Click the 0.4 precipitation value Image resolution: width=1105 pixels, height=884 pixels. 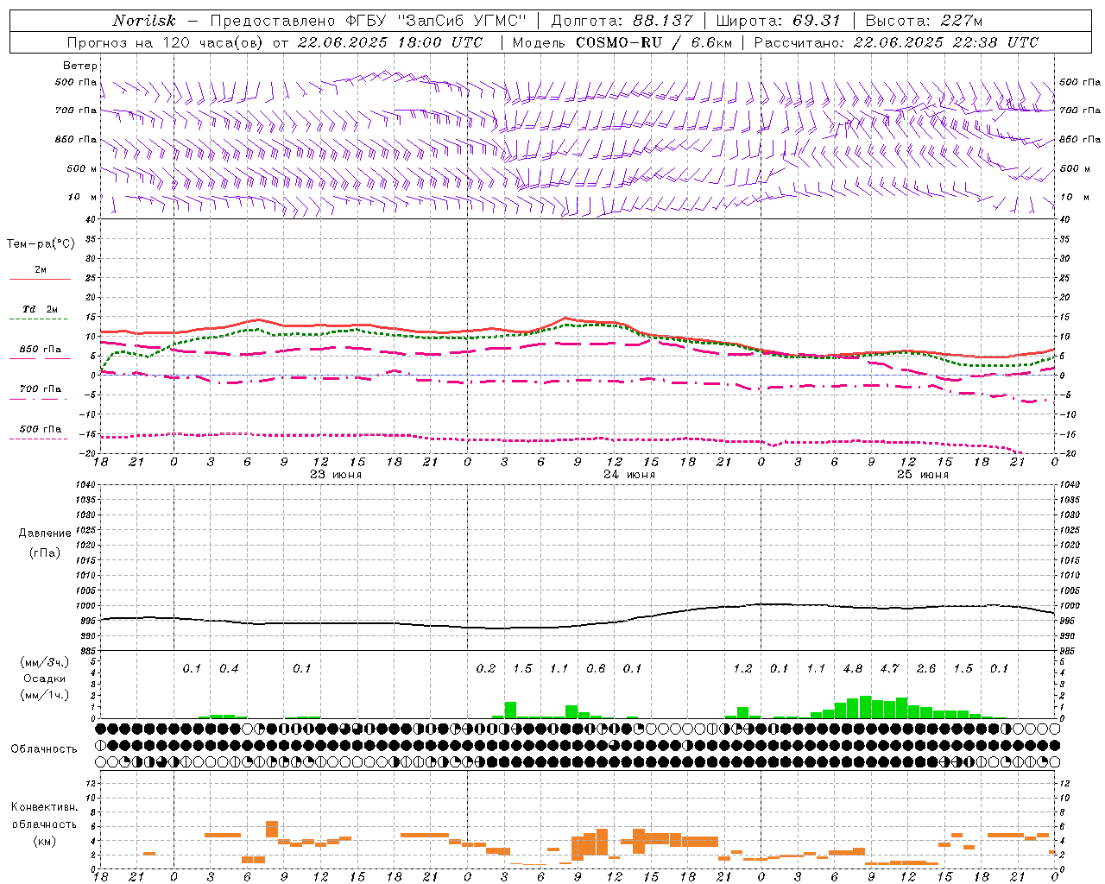click(229, 668)
